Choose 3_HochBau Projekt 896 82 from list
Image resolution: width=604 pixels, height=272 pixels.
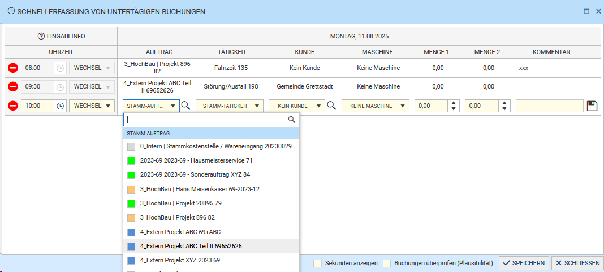211,217
